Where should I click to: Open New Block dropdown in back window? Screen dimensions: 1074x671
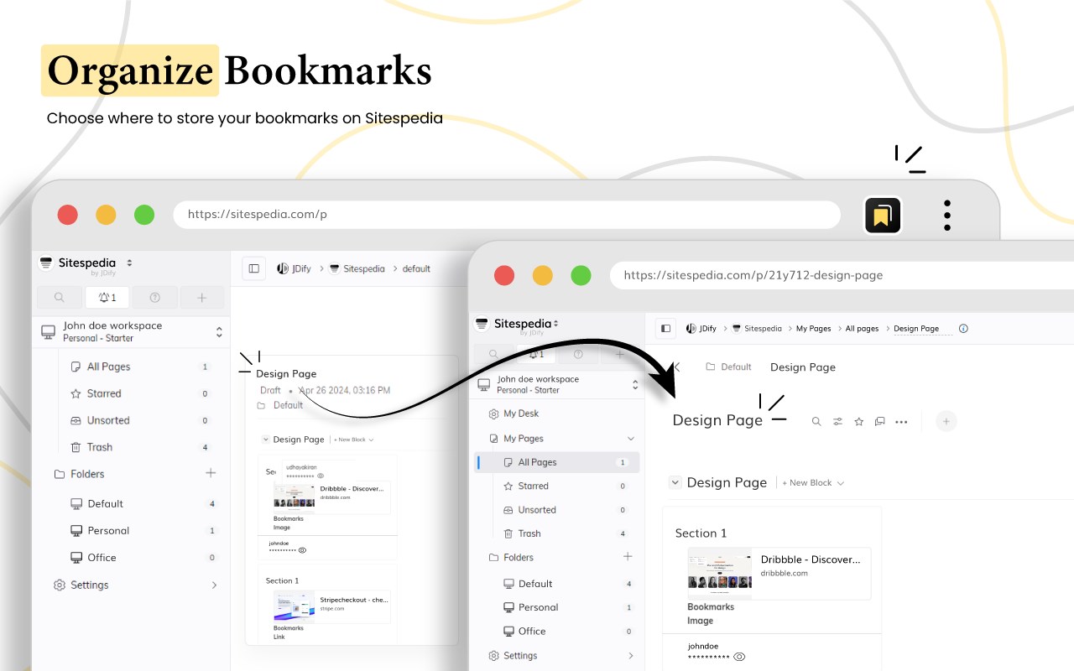click(353, 440)
